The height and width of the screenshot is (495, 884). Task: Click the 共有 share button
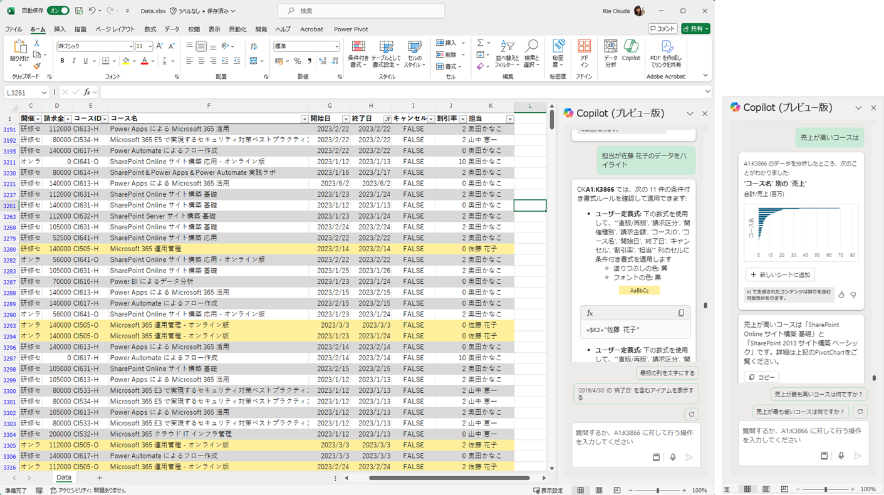[x=695, y=29]
